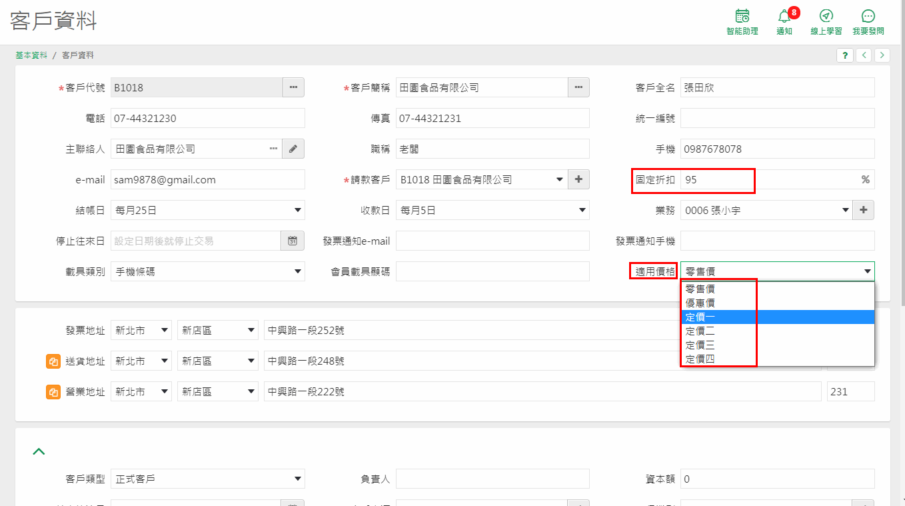Click the 營業地址 postal code field 231
Image resolution: width=905 pixels, height=506 pixels.
851,392
